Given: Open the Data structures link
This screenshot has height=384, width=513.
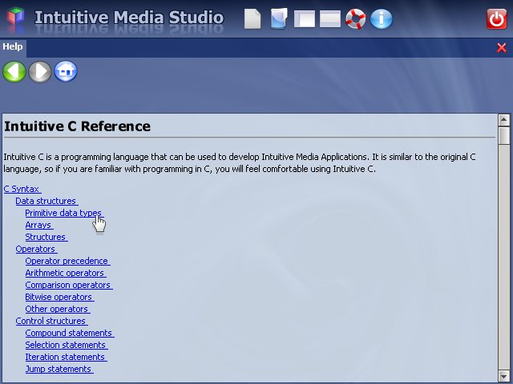Looking at the screenshot, I should pos(46,201).
